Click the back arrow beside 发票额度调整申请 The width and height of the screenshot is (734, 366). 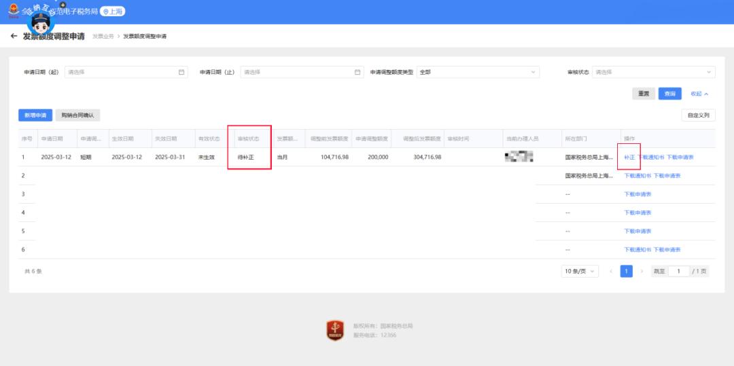(x=14, y=37)
